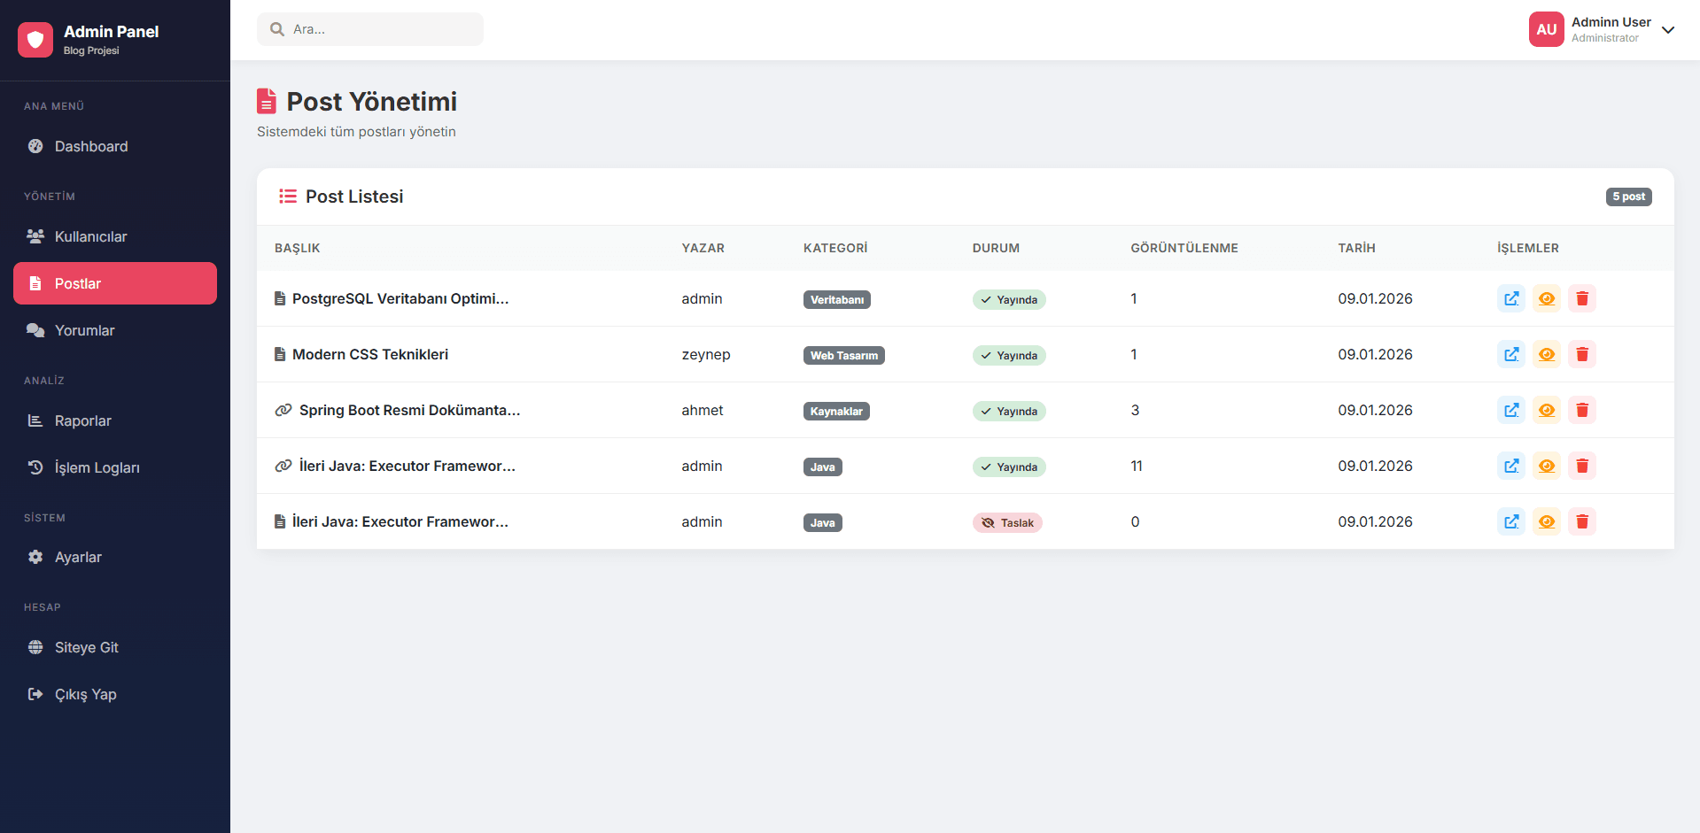Open the Dashboard from the sidebar
This screenshot has height=833, width=1700.
(x=91, y=146)
